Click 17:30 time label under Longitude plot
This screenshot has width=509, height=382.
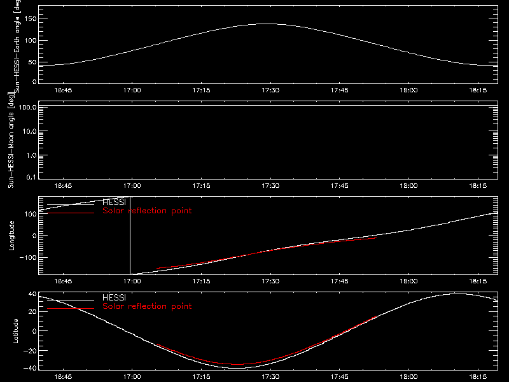point(270,281)
